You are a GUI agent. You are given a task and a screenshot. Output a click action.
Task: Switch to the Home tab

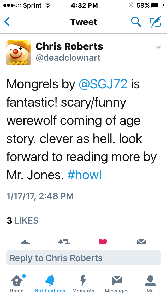coord(17,283)
